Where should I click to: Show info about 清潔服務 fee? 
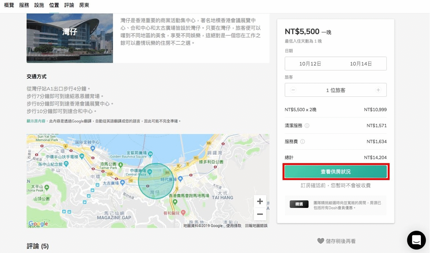point(307,126)
